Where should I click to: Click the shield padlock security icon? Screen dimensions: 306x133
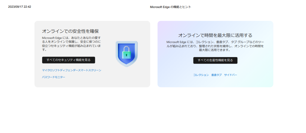[x=127, y=54]
